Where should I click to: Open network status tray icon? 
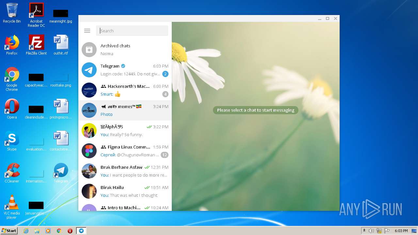[x=379, y=231]
